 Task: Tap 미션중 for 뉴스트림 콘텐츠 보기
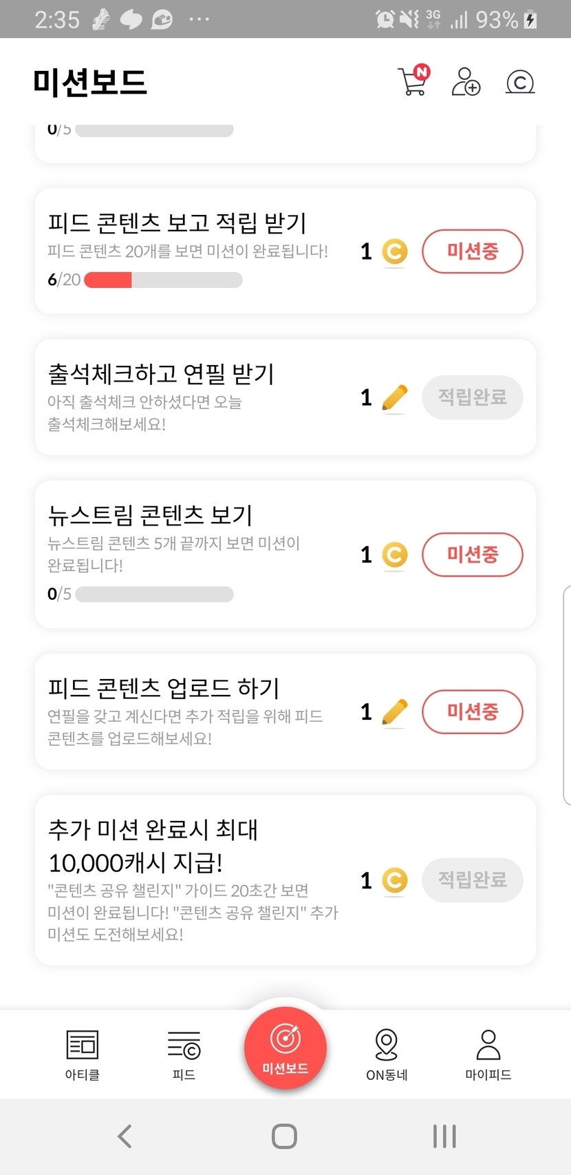coord(472,554)
